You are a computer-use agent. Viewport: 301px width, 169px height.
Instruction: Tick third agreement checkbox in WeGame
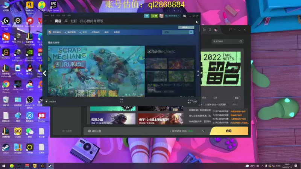(213, 119)
